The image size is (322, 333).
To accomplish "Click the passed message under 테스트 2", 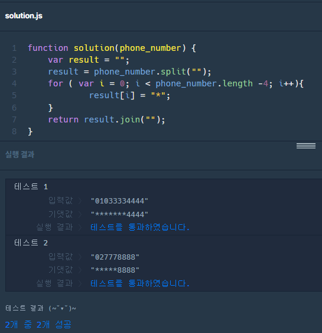I will pos(140,283).
